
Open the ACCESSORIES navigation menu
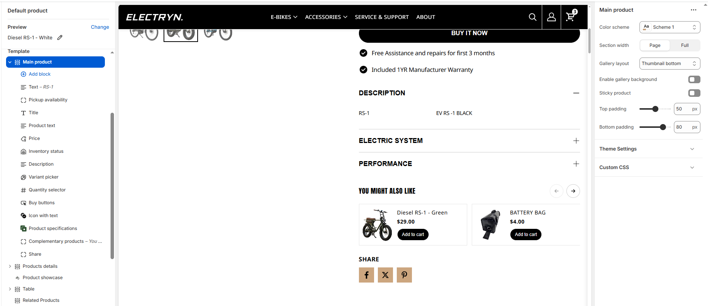326,17
